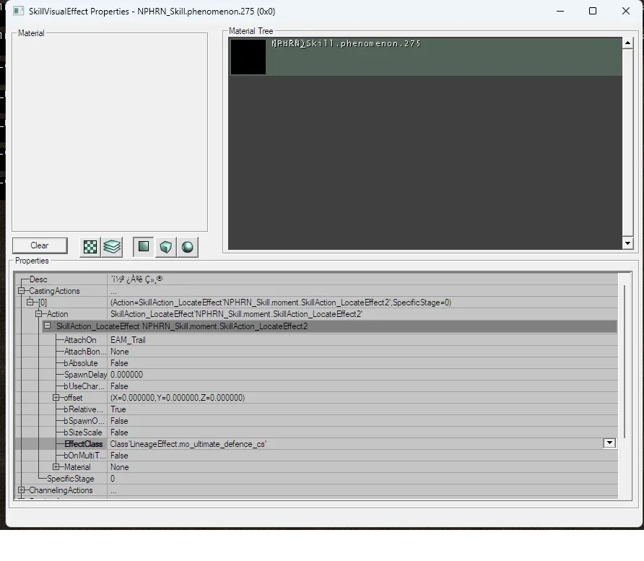This screenshot has width=644, height=561.
Task: Click the Desc property value field
Action: [x=362, y=279]
